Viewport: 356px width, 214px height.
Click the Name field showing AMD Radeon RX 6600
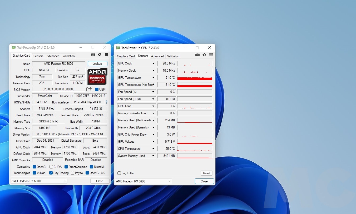click(58, 64)
